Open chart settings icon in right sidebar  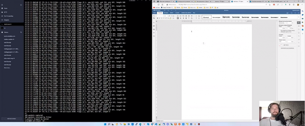pos(299,39)
